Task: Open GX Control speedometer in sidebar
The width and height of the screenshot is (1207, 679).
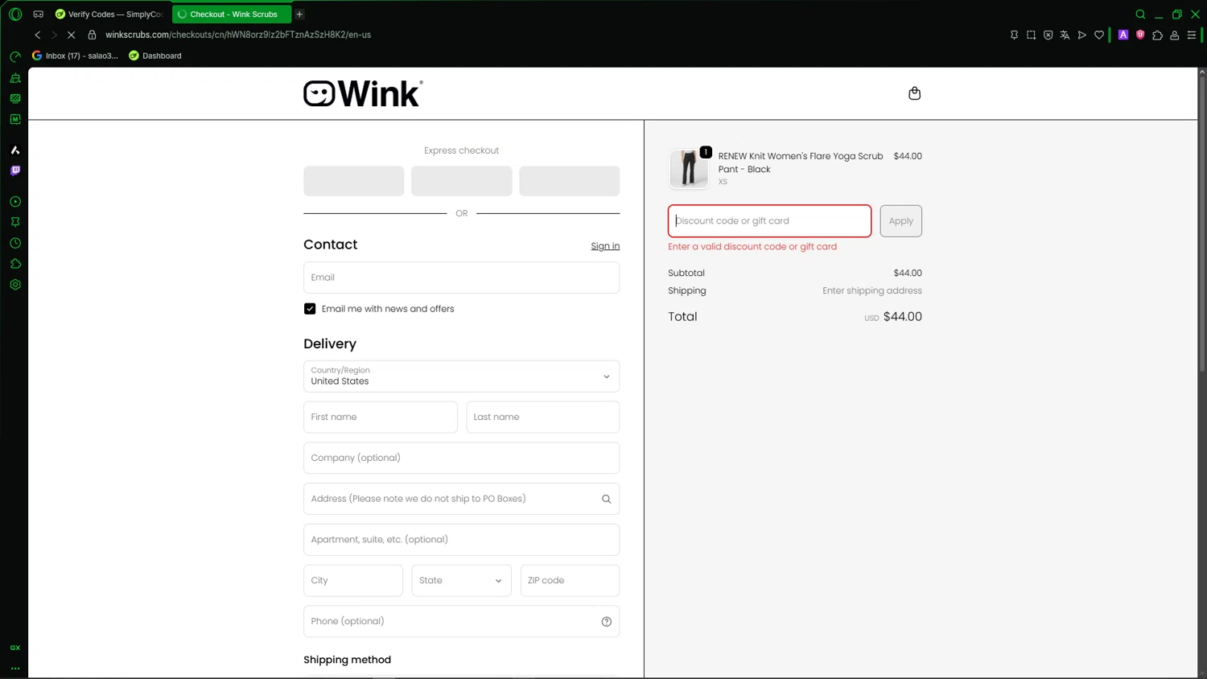Action: pos(15,57)
